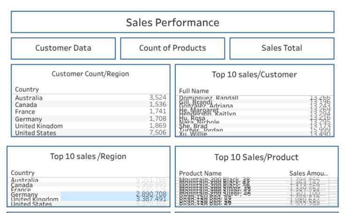Click Country header in Customer Count/Region table
Viewport: 345px width, 213px height.
(27, 90)
